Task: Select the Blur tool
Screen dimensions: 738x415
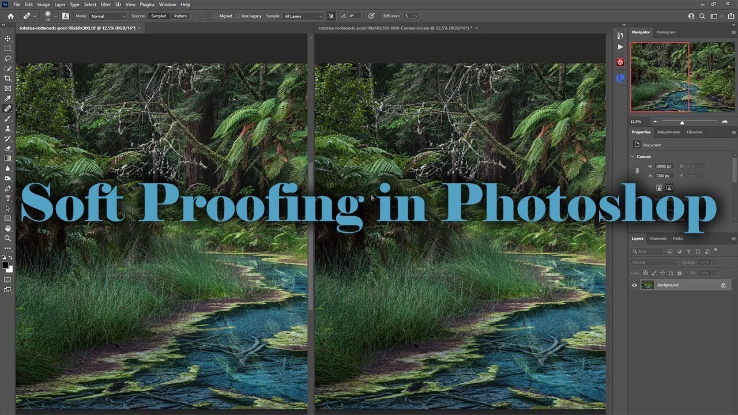Action: [x=7, y=168]
